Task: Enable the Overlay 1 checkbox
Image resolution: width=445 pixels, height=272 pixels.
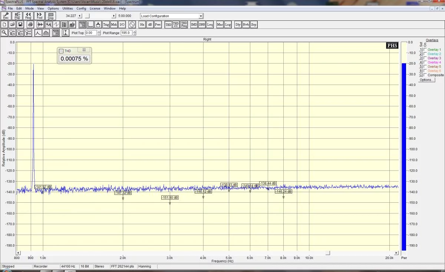Action: pos(425,50)
